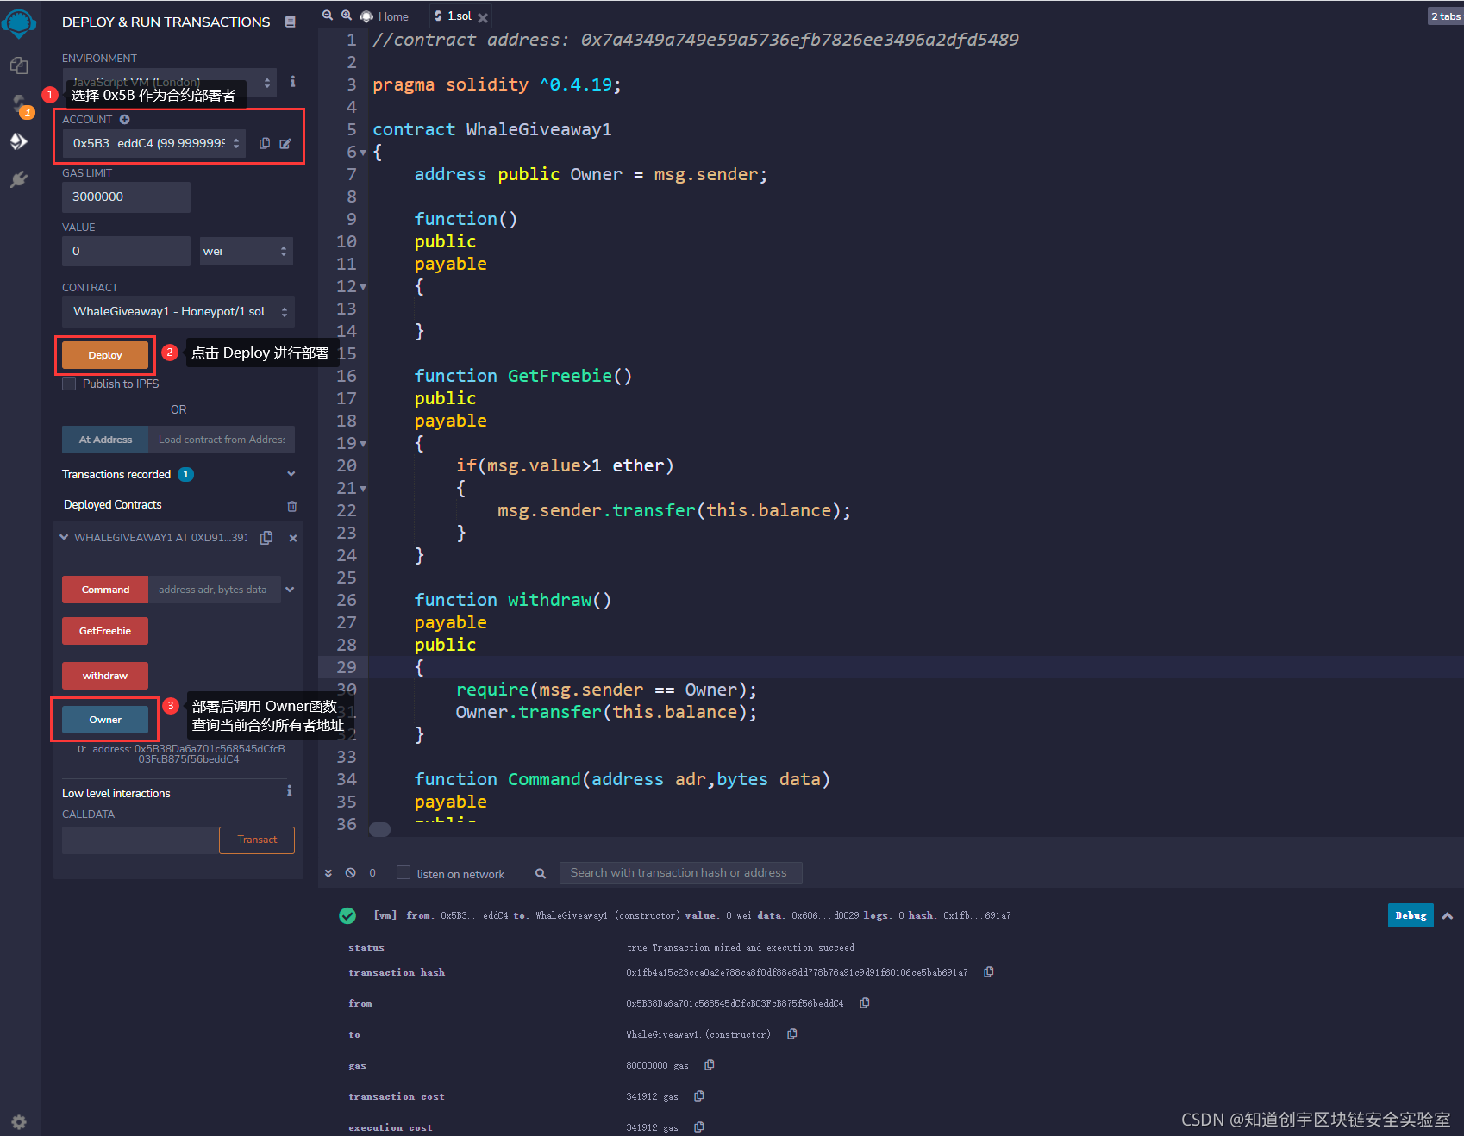Copy the transaction cost value
The width and height of the screenshot is (1464, 1136).
tap(699, 1095)
